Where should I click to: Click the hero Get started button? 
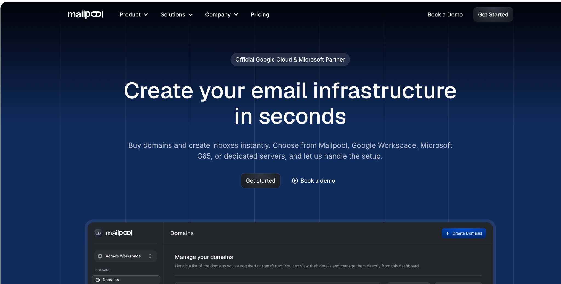tap(261, 181)
